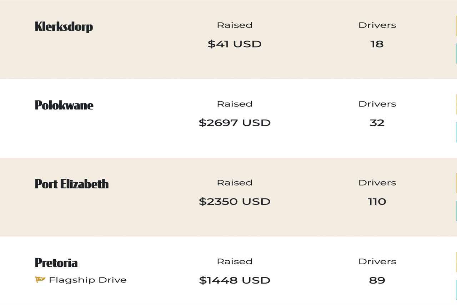This screenshot has width=457, height=305.
Task: Open the Polokwane drive heading
Action: tap(64, 105)
